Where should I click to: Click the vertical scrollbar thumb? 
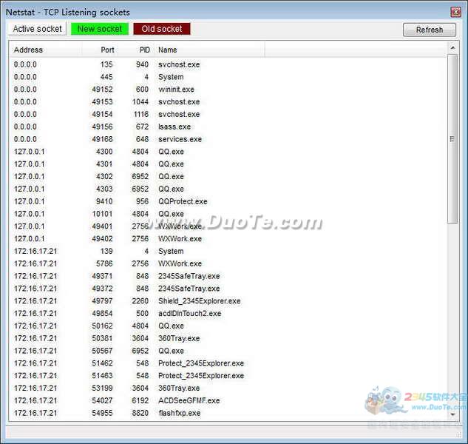[452, 139]
